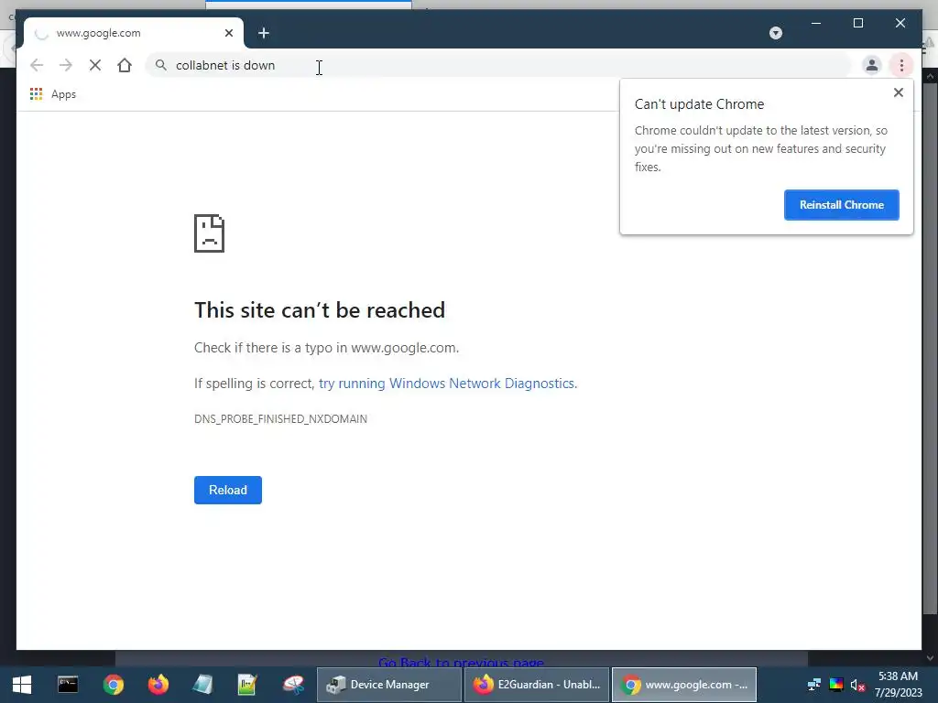Click the 'This site can't be reached' heading
Viewport: 938px width, 703px height.
[x=320, y=309]
